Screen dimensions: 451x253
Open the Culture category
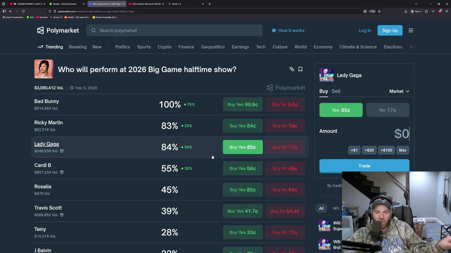pyautogui.click(x=280, y=47)
